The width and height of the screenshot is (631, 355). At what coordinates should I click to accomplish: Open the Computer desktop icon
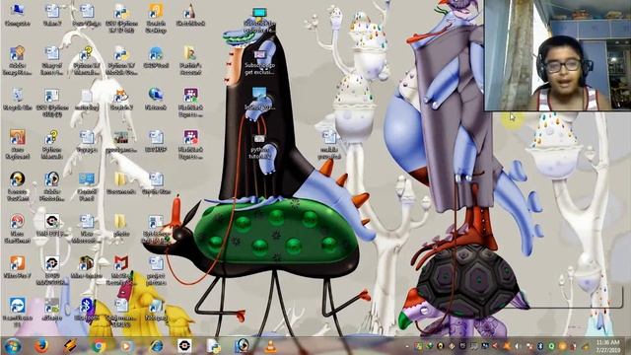[x=18, y=15]
